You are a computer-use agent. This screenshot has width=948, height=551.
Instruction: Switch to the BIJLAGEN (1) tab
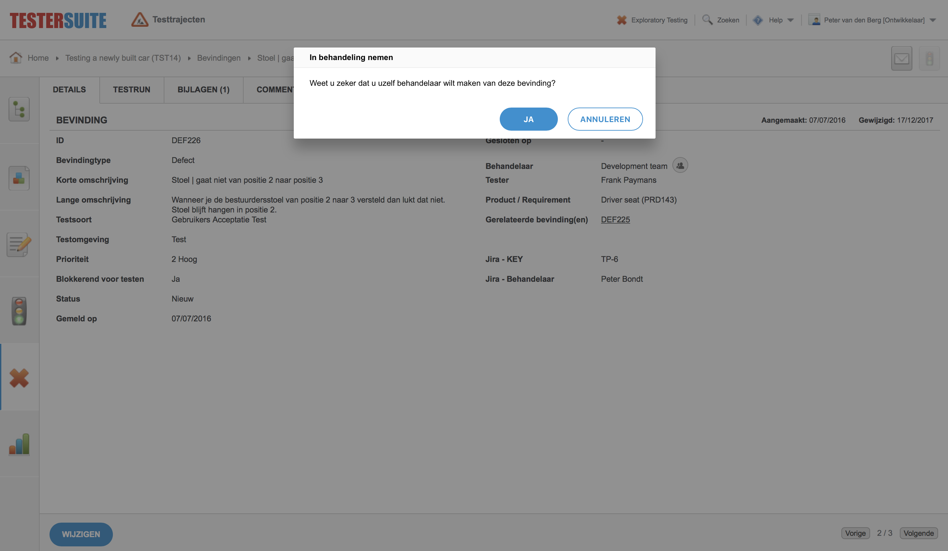(x=203, y=88)
